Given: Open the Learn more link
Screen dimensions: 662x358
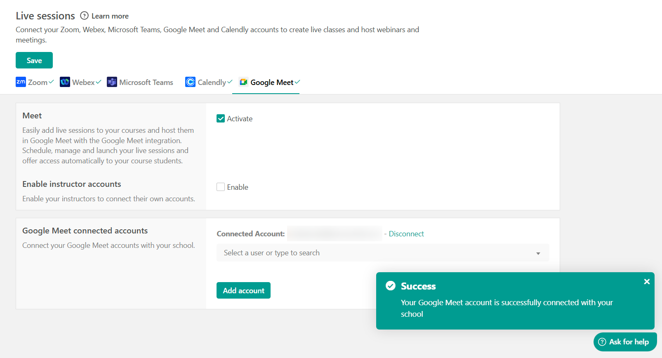Looking at the screenshot, I should pyautogui.click(x=110, y=16).
